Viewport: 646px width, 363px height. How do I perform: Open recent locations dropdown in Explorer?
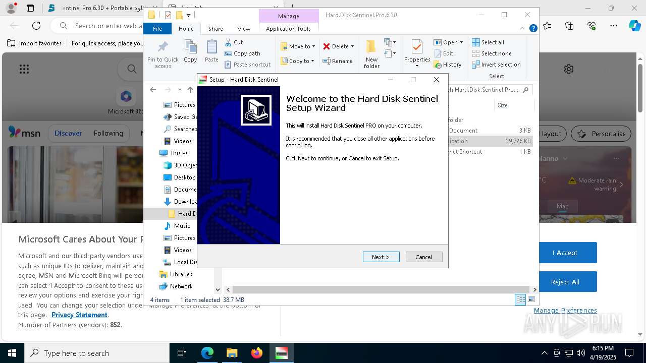[x=180, y=90]
